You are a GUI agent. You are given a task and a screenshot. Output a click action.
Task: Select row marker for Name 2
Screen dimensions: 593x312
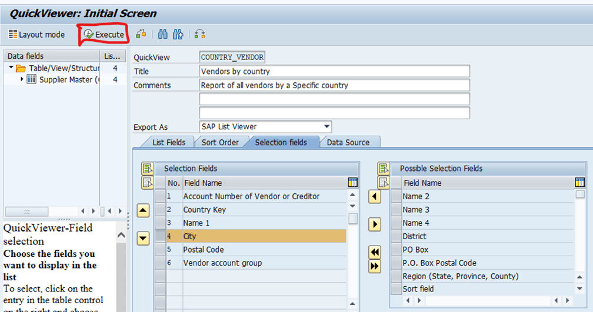tap(396, 196)
